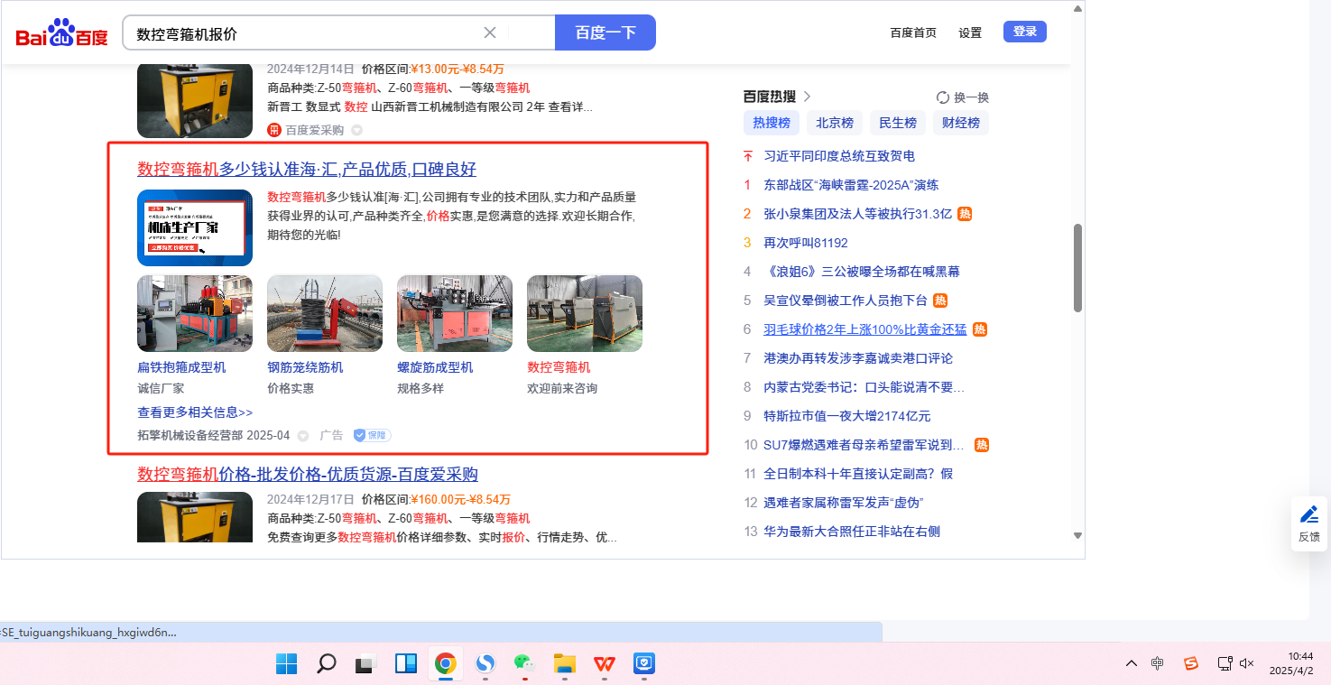The width and height of the screenshot is (1331, 685).
Task: Open Task View in the taskbar
Action: tap(365, 663)
